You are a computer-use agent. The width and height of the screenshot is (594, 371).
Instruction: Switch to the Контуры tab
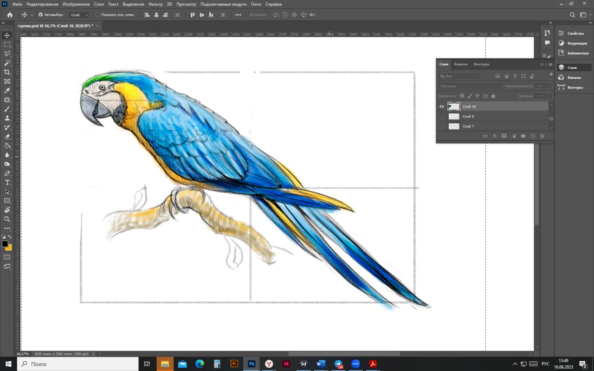[482, 64]
